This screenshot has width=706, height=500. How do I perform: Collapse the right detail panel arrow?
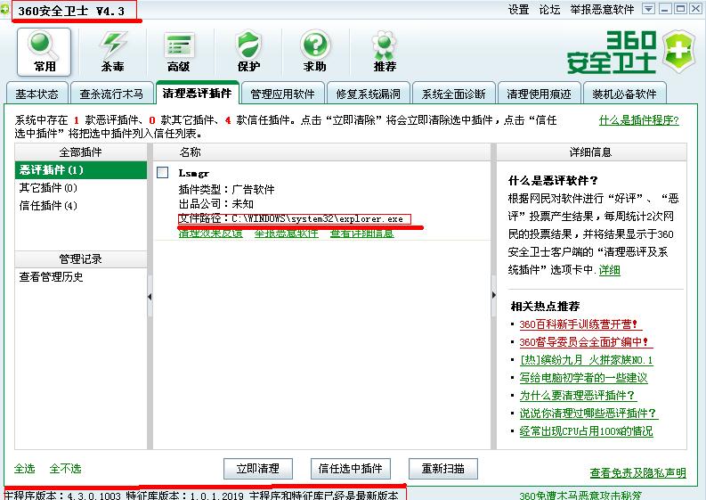493,295
